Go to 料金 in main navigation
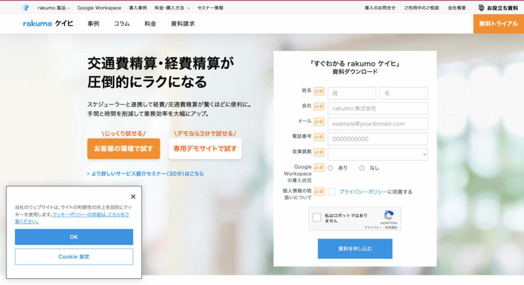The image size is (524, 285). tap(150, 24)
